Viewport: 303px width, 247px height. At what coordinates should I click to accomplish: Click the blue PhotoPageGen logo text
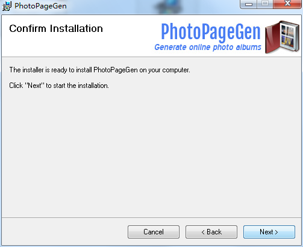tap(211, 31)
